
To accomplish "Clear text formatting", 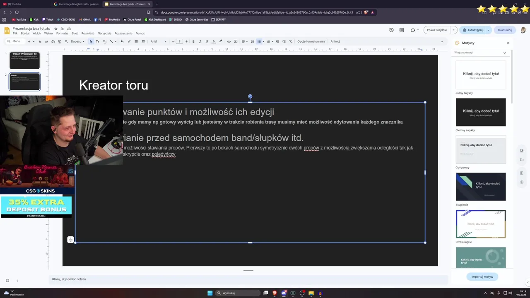I will [291, 41].
